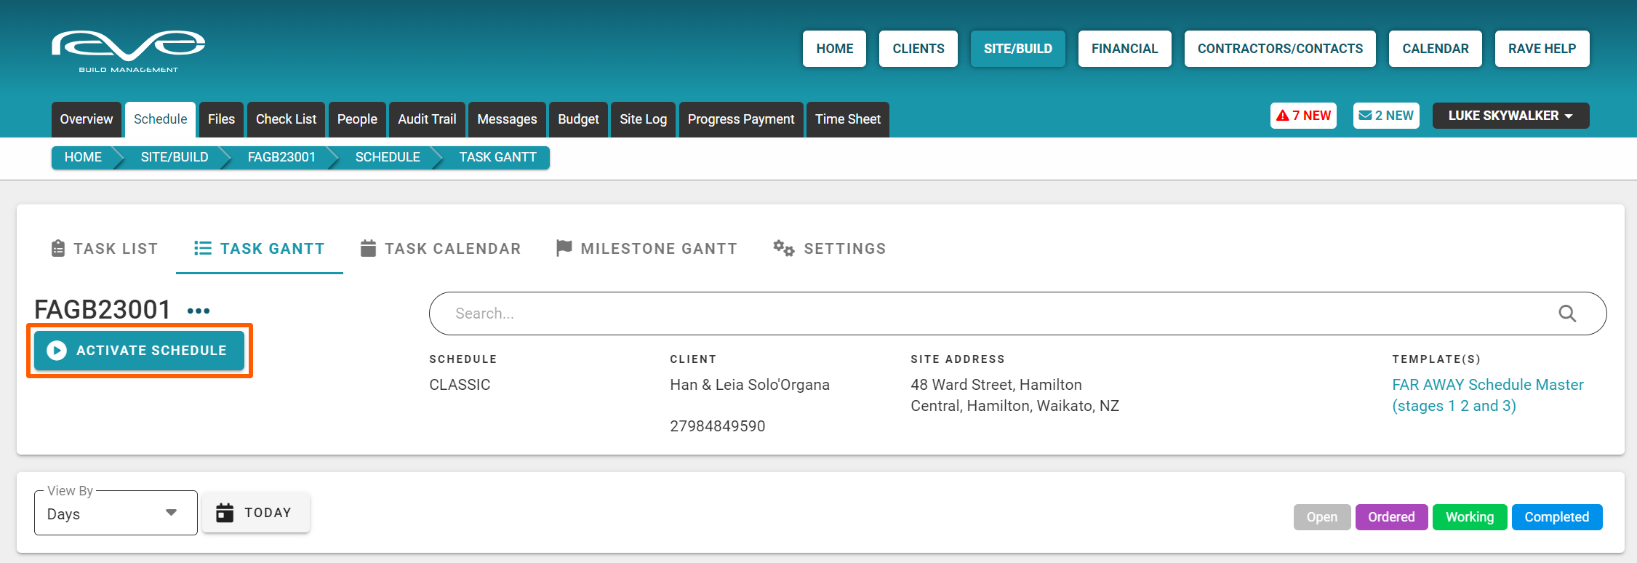Click the site address 48 Ward Street
Image resolution: width=1637 pixels, height=563 pixels.
click(x=1014, y=395)
